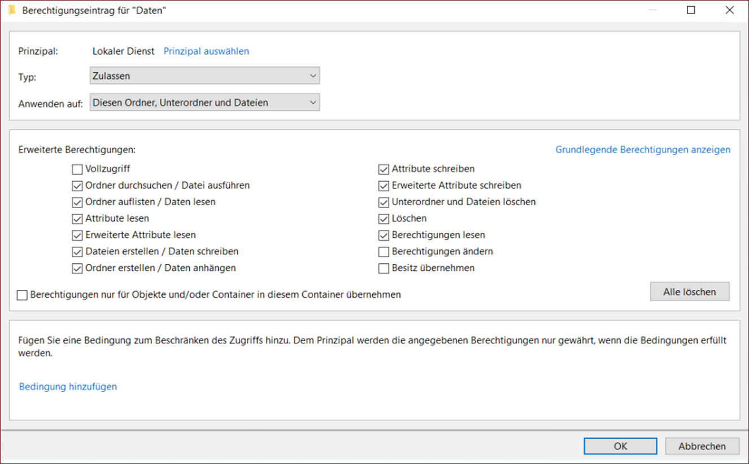
Task: Enable the Berechtigungen ändern checkbox
Action: click(384, 251)
